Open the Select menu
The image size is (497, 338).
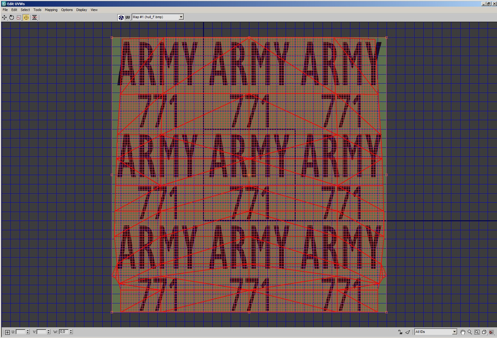(x=25, y=10)
